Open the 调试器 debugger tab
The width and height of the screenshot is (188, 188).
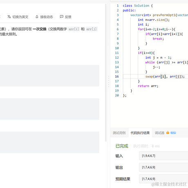(x=159, y=133)
